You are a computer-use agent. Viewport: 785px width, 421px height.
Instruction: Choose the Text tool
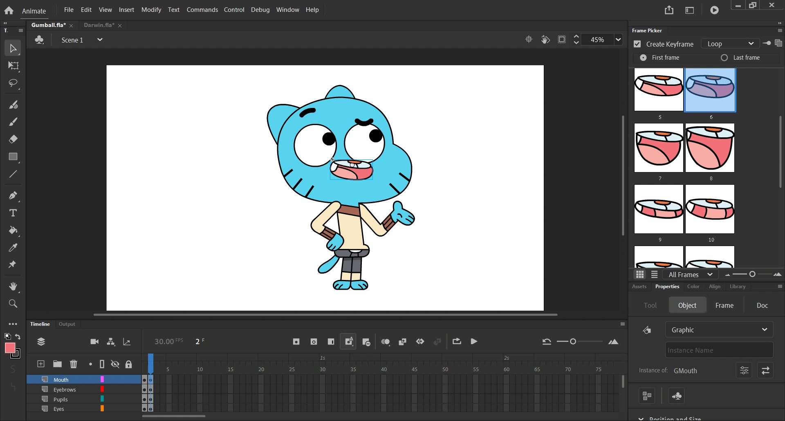(x=13, y=213)
